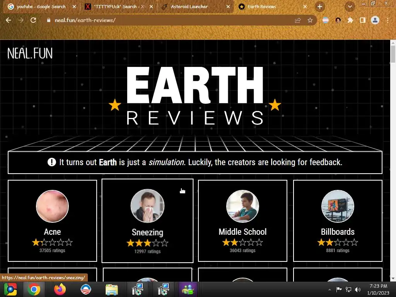Click the Sneezing star rating row
This screenshot has height=297, width=396.
(x=147, y=243)
